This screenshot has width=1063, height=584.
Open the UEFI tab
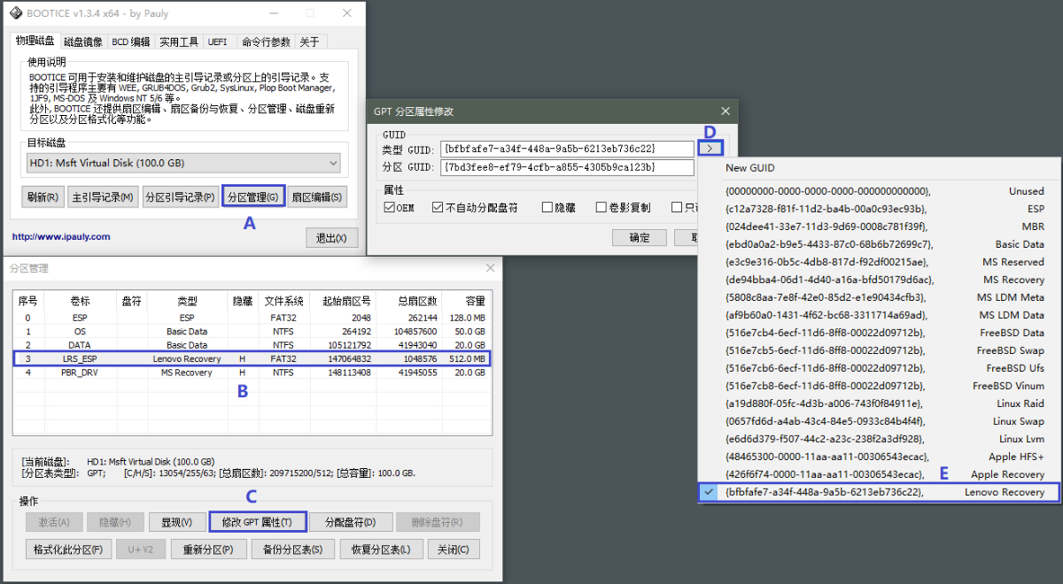point(217,42)
